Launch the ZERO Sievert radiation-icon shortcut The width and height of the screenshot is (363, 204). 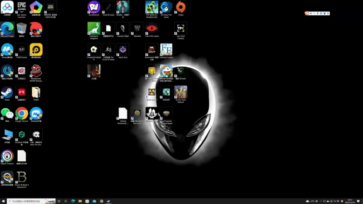coord(152,94)
